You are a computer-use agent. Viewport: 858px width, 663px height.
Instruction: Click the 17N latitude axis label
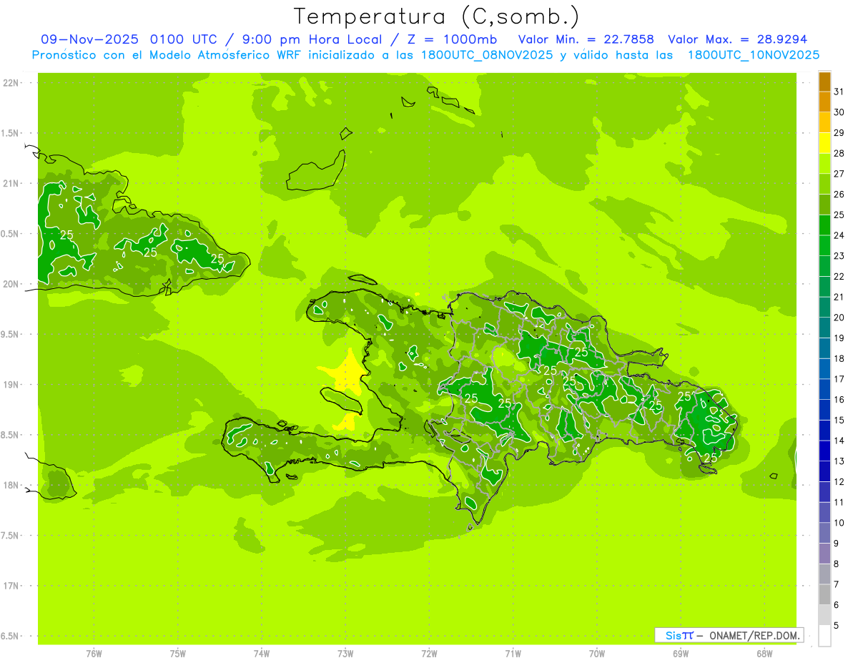click(x=11, y=586)
